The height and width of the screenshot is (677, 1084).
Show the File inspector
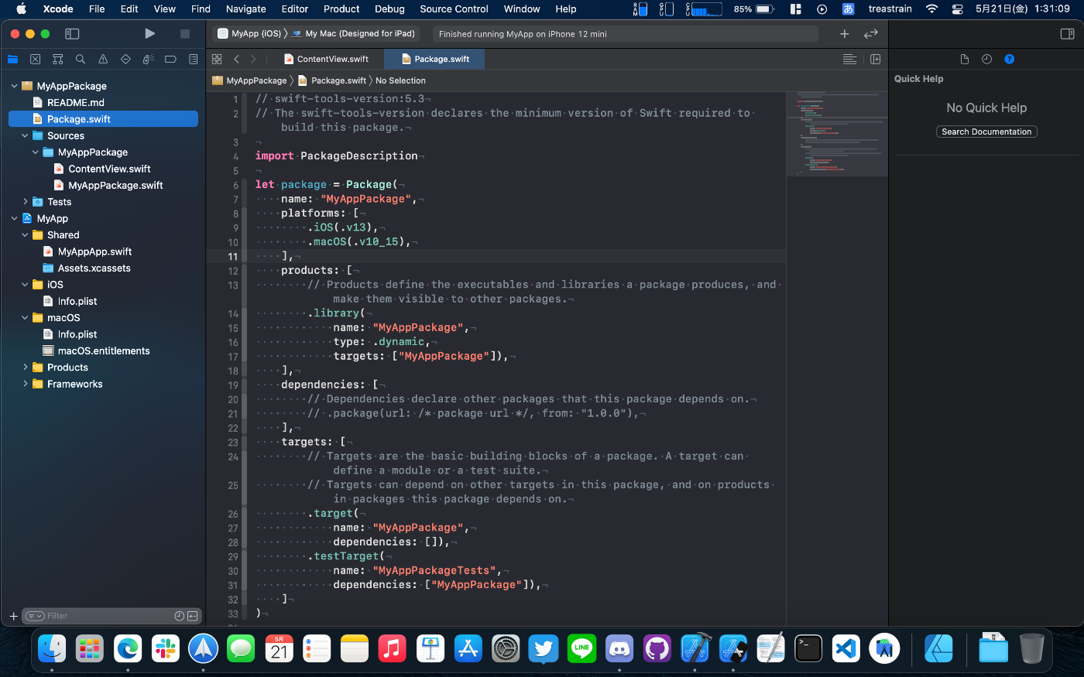pos(964,59)
